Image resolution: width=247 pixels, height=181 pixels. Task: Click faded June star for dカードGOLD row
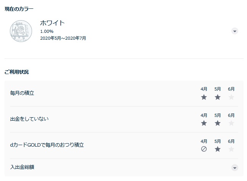tap(231, 149)
